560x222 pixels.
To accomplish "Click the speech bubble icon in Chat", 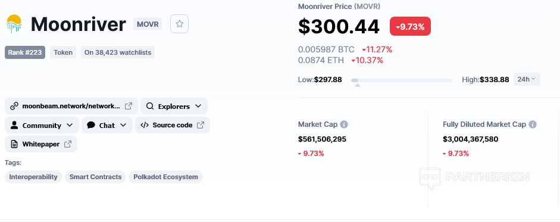I will point(91,125).
